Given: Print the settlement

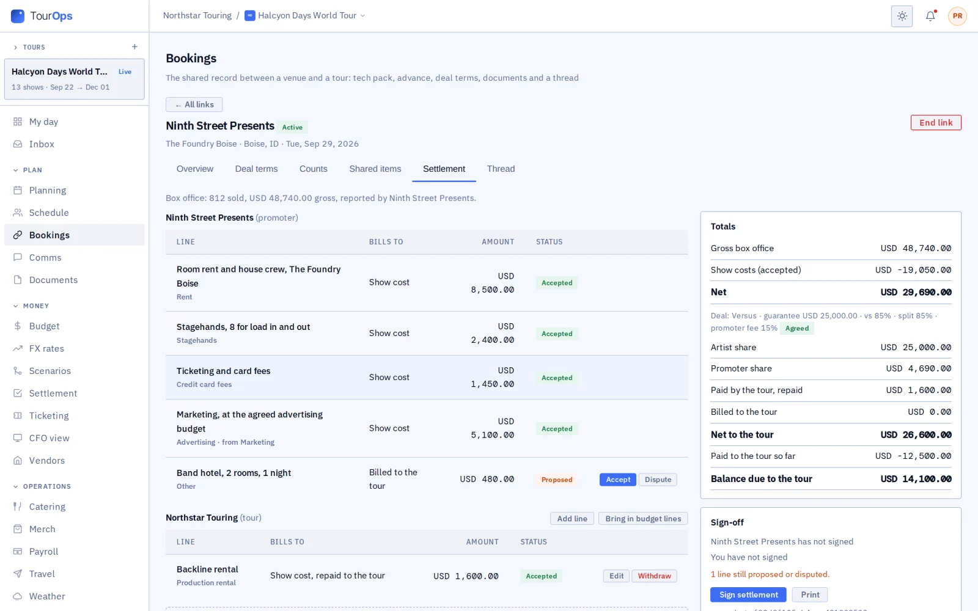Looking at the screenshot, I should coord(810,595).
